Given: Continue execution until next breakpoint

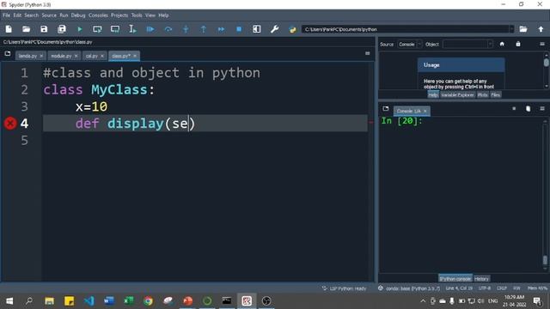Looking at the screenshot, I should coord(221,29).
